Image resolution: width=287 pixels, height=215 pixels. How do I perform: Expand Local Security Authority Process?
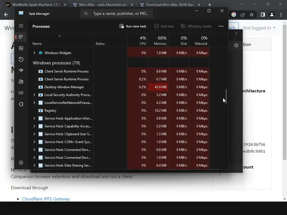point(34,95)
